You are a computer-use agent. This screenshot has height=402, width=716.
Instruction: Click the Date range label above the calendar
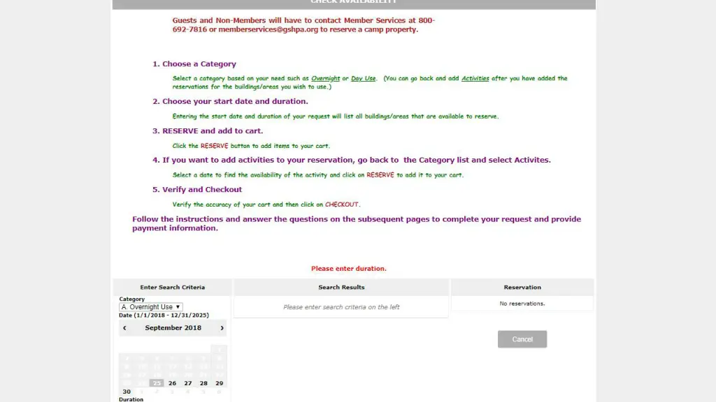[164, 315]
